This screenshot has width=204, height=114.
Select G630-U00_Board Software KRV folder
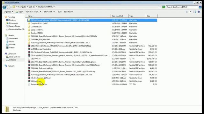click(x=64, y=36)
